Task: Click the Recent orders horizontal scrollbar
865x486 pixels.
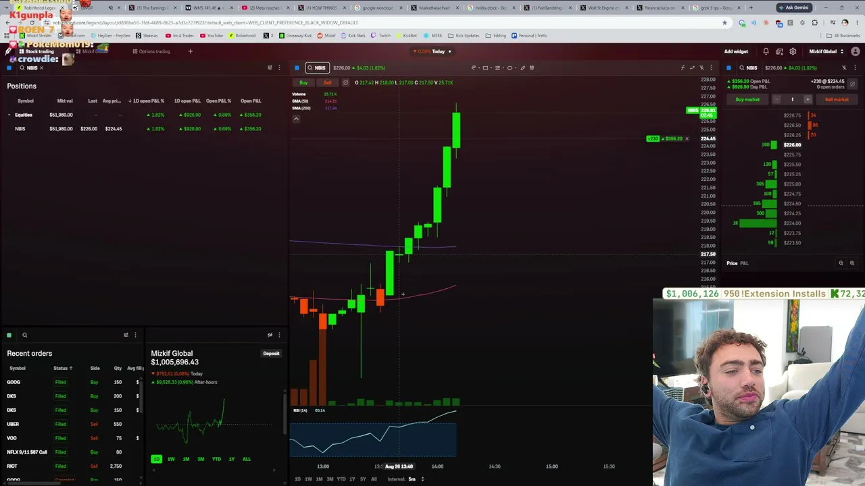Action: tap(34, 483)
